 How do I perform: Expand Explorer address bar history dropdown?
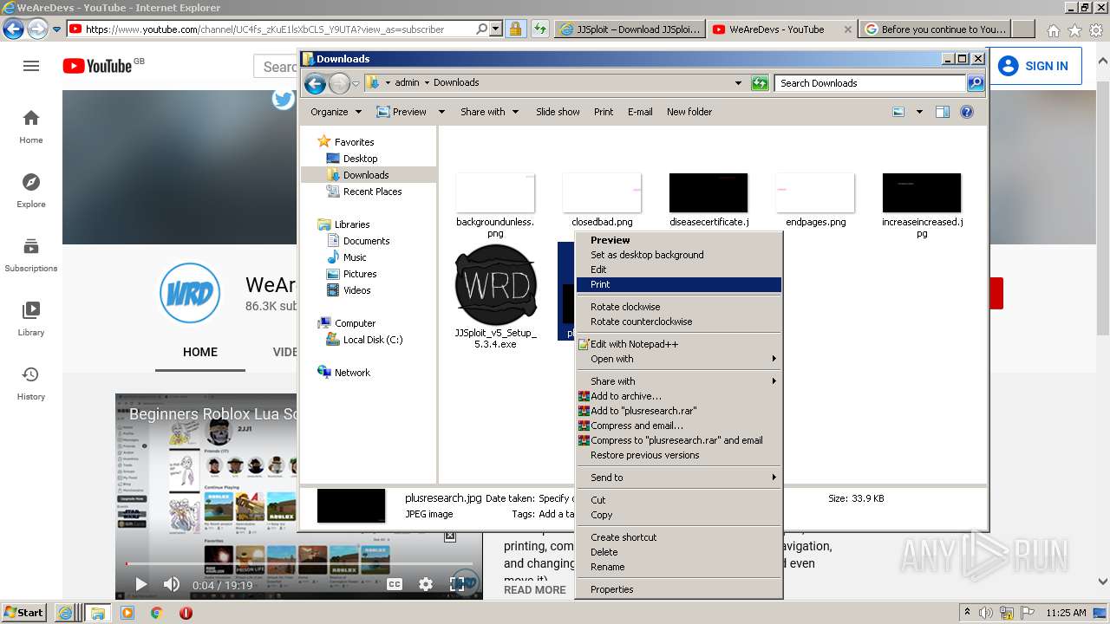738,83
